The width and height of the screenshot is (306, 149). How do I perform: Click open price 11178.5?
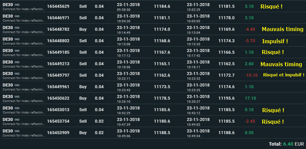162,98
